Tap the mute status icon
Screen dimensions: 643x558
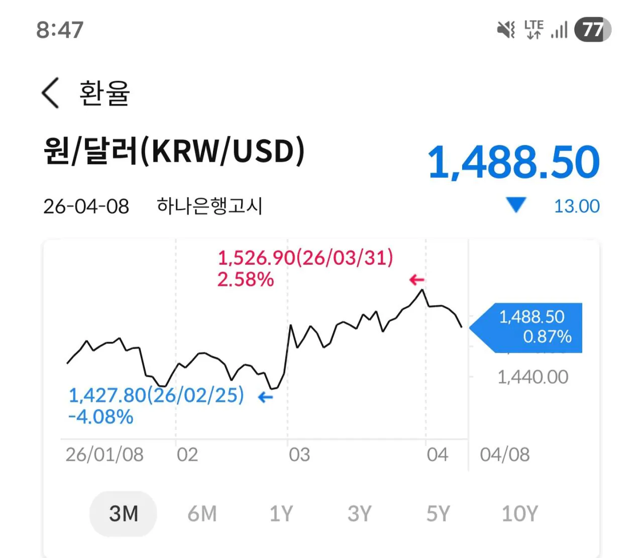(506, 30)
